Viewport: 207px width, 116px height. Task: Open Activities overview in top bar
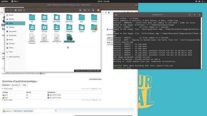pos(5,1)
